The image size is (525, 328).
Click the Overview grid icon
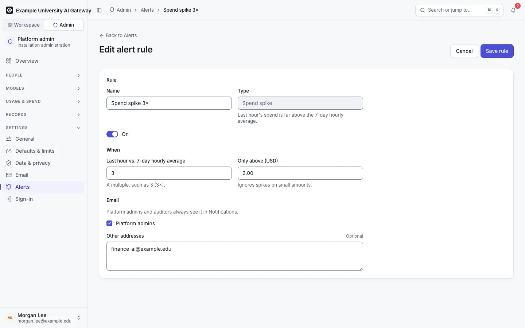point(9,61)
